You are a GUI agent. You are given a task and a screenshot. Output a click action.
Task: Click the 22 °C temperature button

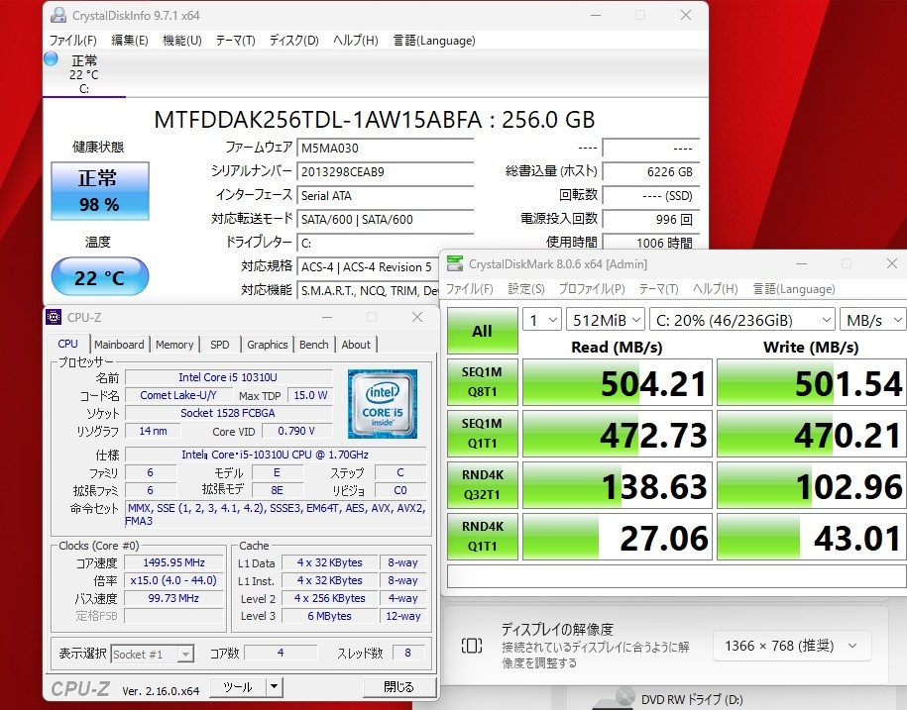click(x=100, y=276)
